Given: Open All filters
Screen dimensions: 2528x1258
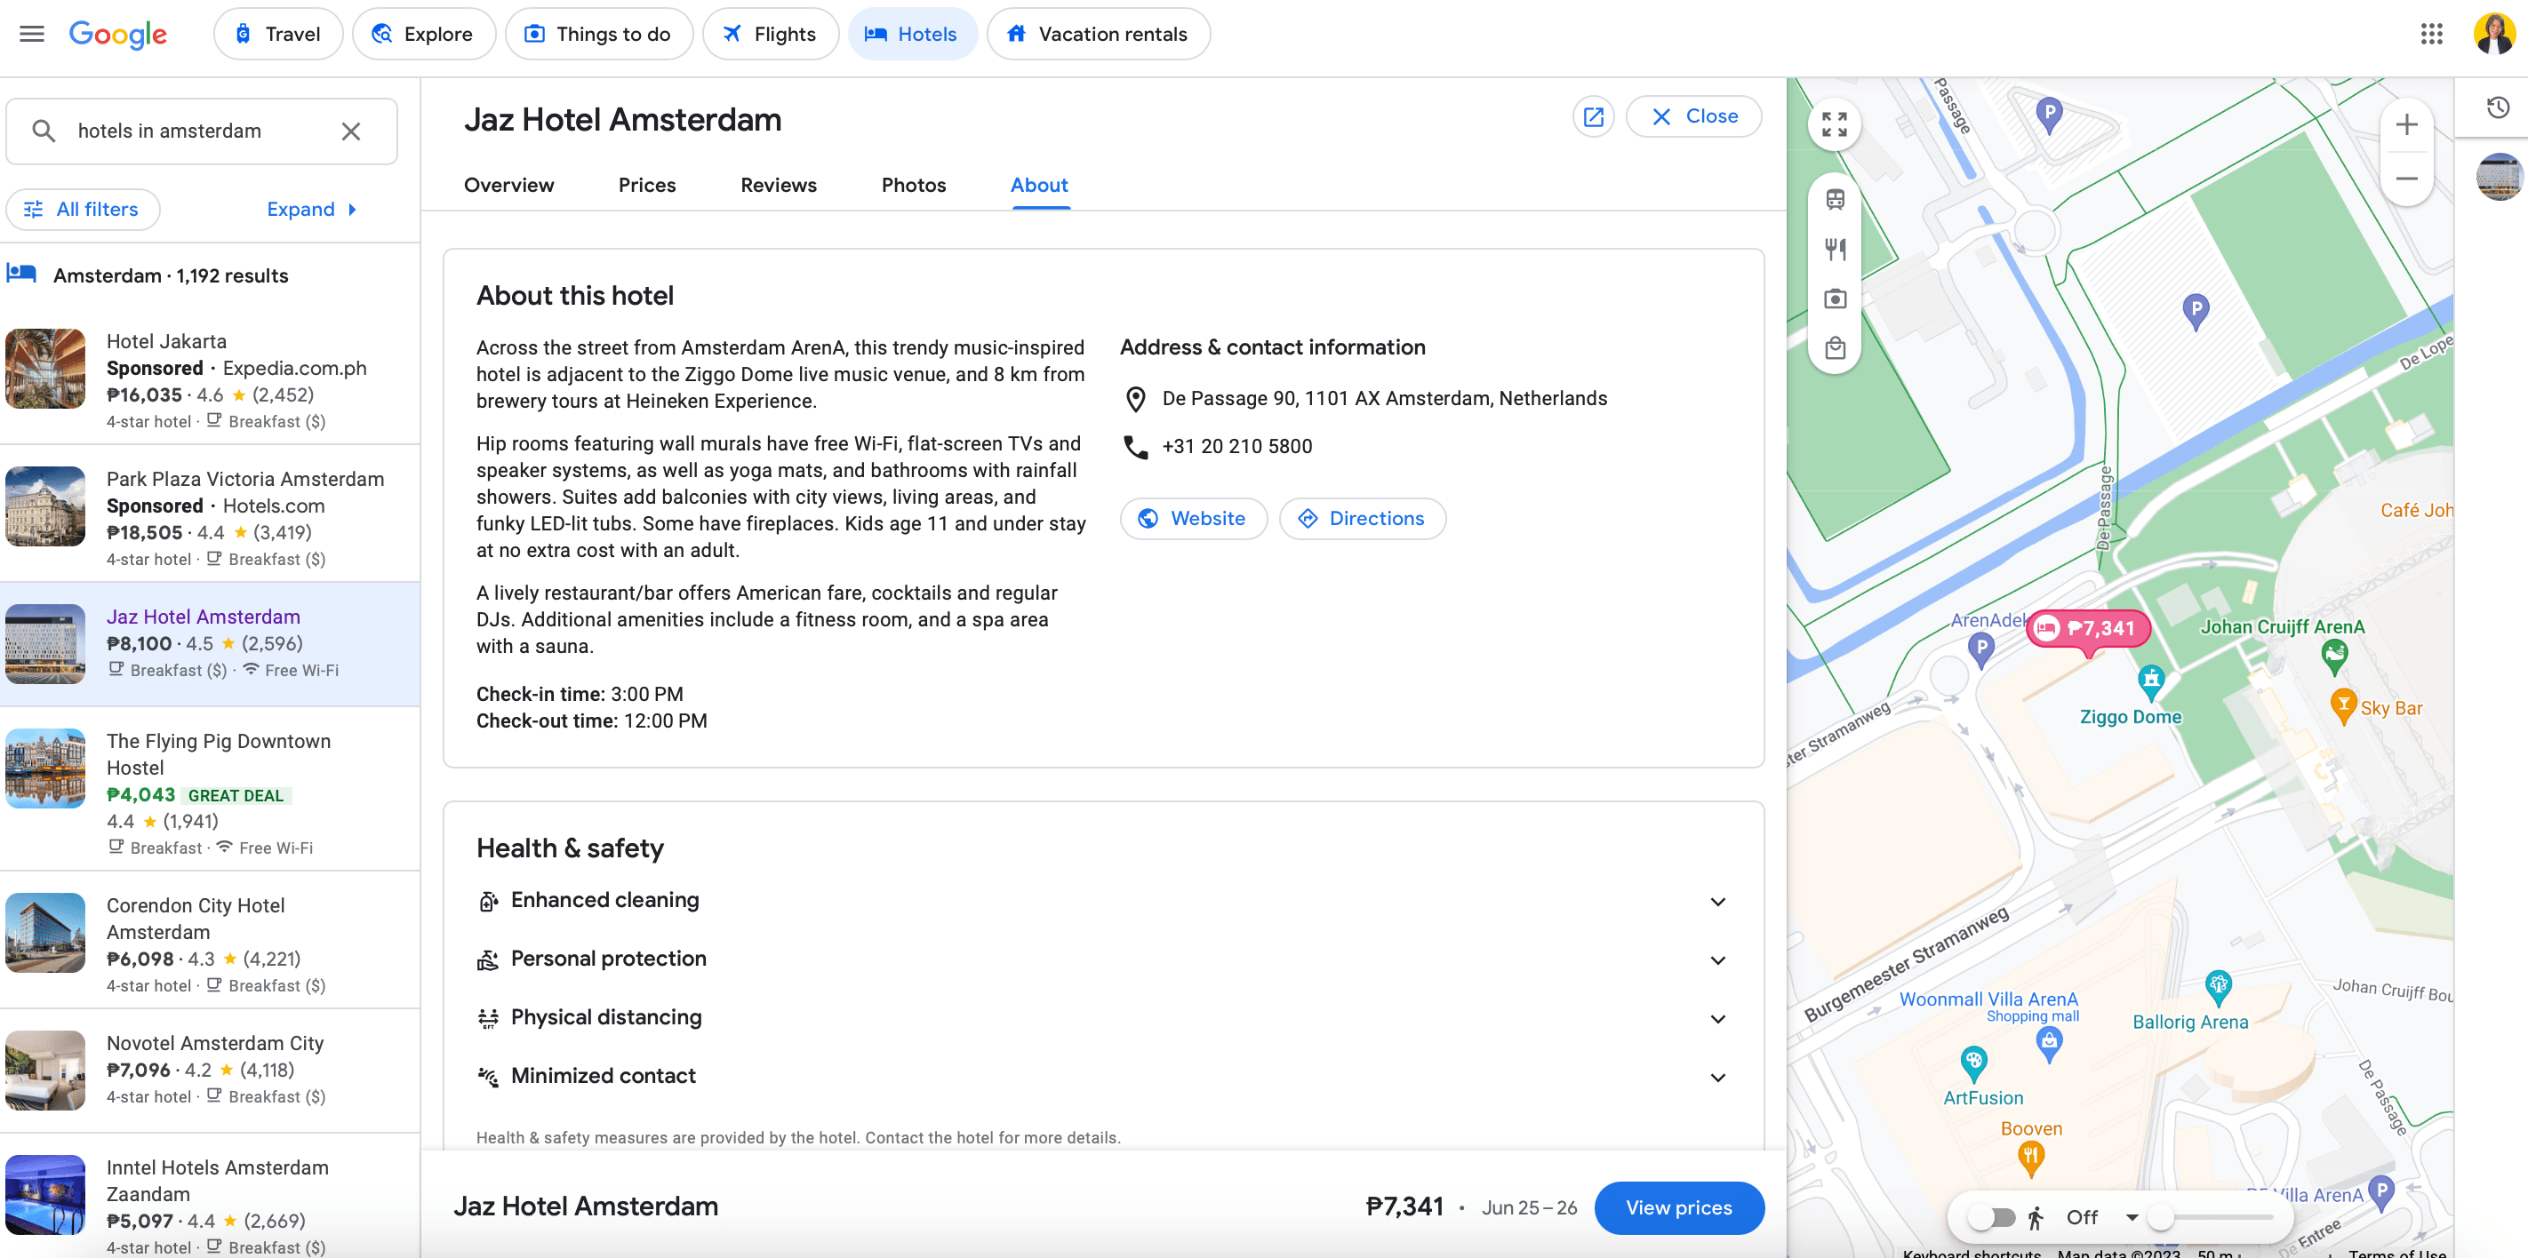Looking at the screenshot, I should coord(83,210).
